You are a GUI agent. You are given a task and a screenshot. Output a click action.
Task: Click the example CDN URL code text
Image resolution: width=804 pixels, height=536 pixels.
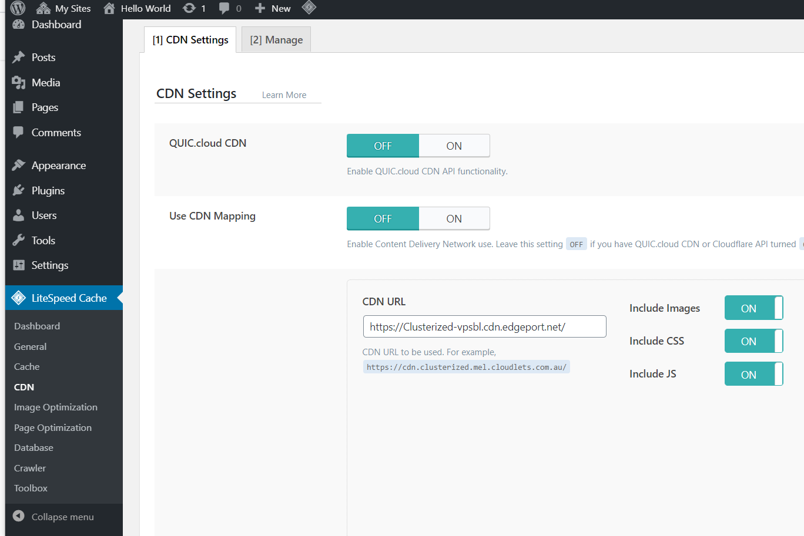(467, 367)
